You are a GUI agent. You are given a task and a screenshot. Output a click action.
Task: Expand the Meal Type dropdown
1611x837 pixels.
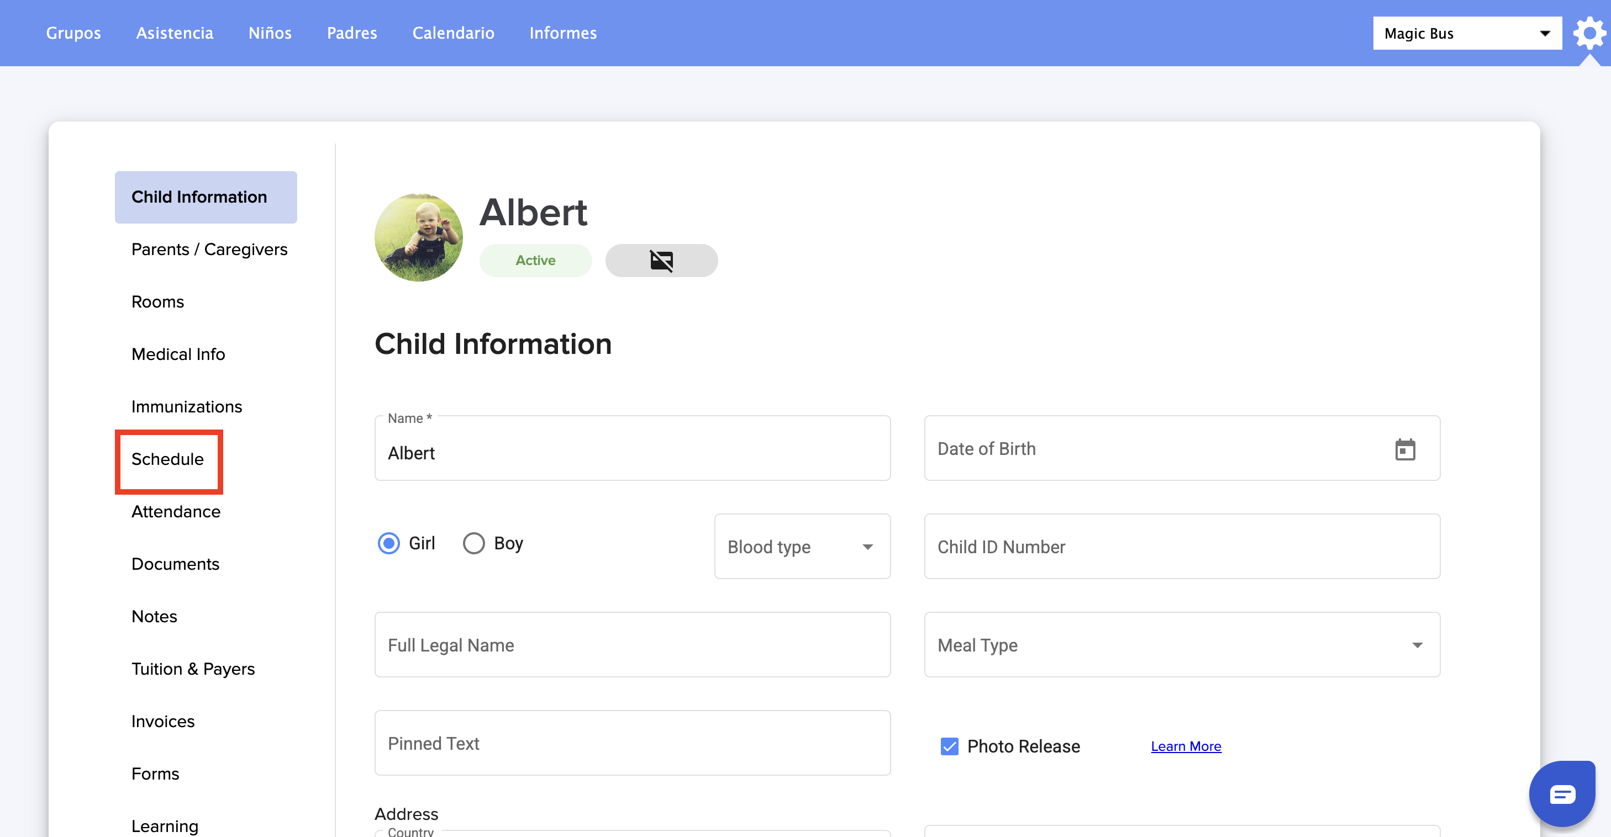point(1181,645)
